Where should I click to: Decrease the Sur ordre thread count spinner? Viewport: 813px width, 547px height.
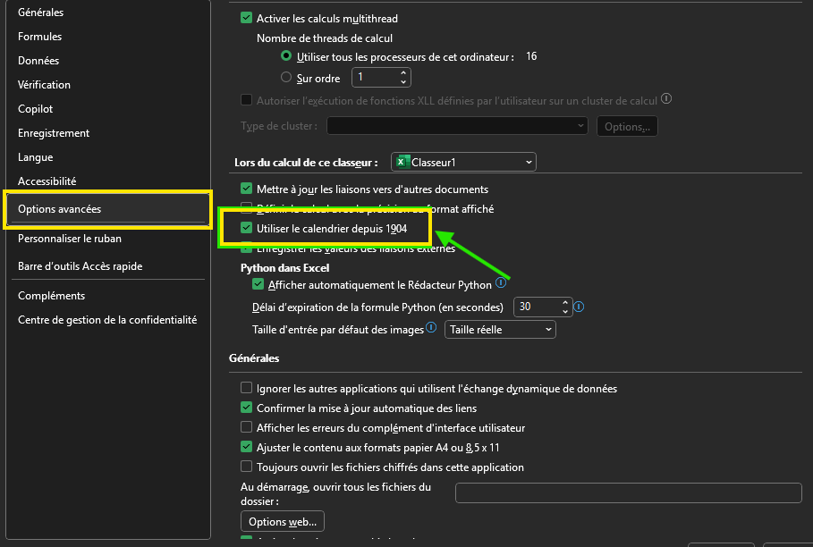pyautogui.click(x=403, y=82)
